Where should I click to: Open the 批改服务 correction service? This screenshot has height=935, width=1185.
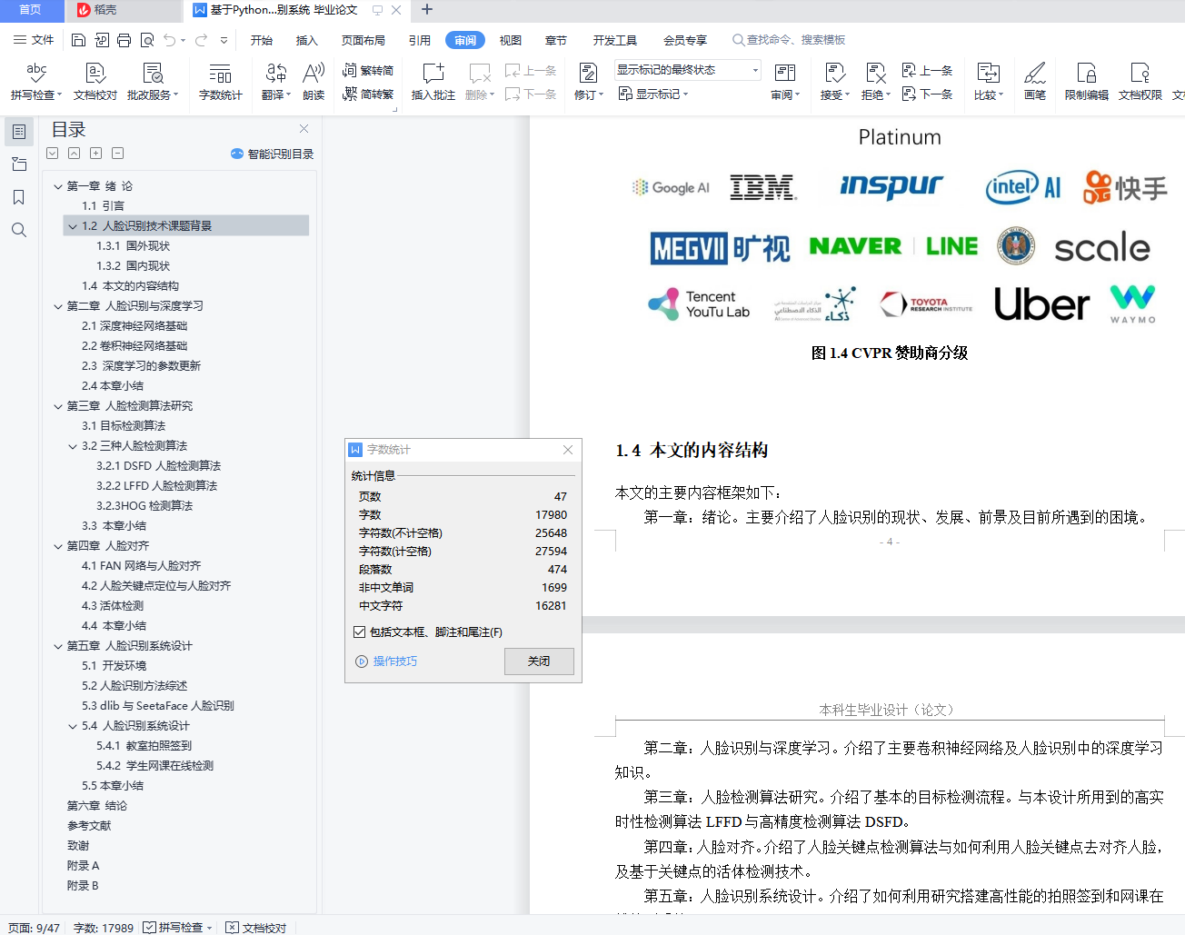(x=153, y=81)
